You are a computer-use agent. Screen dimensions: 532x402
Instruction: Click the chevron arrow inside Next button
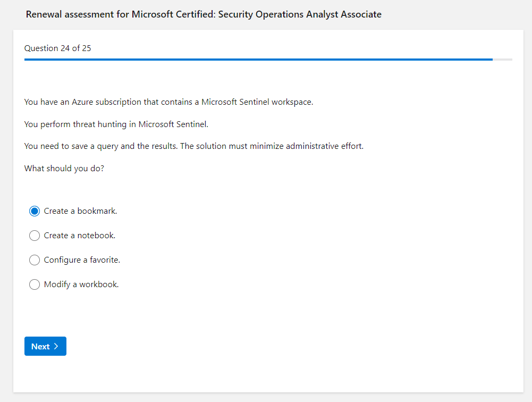click(56, 347)
